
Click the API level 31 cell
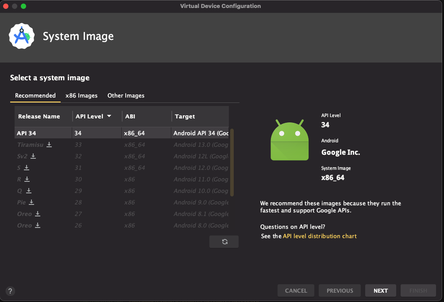click(78, 168)
